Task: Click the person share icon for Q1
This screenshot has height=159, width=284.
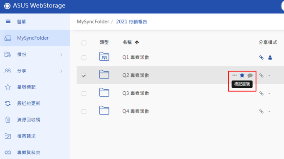Action: [x=270, y=58]
